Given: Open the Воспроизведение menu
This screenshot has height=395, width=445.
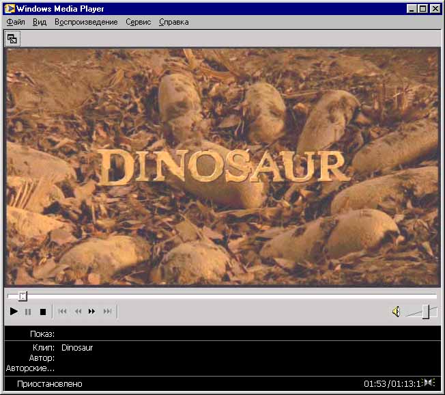Looking at the screenshot, I should point(86,22).
